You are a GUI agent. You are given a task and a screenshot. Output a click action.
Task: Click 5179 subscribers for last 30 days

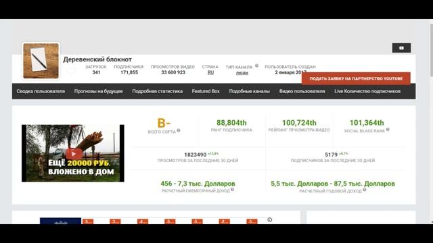(x=331, y=155)
